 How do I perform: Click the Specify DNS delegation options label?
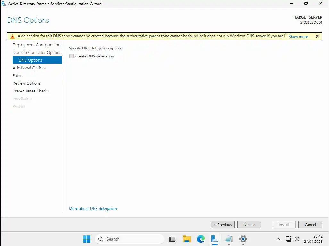coord(96,48)
